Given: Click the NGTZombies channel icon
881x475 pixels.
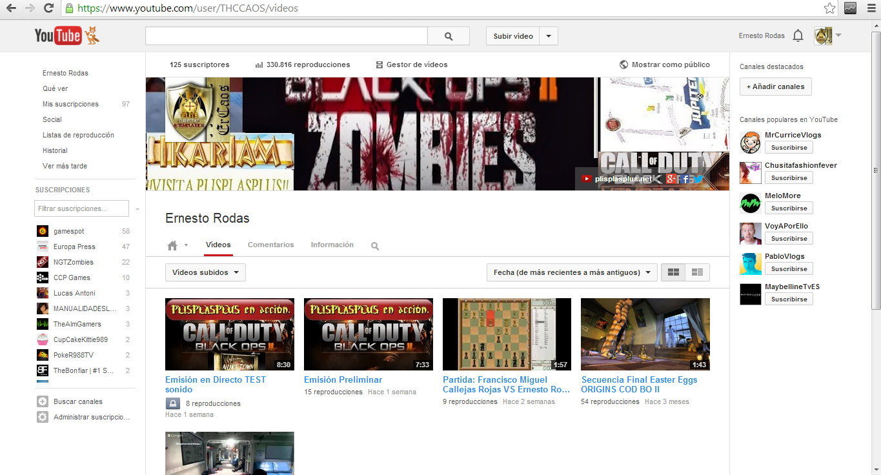Looking at the screenshot, I should click(42, 262).
